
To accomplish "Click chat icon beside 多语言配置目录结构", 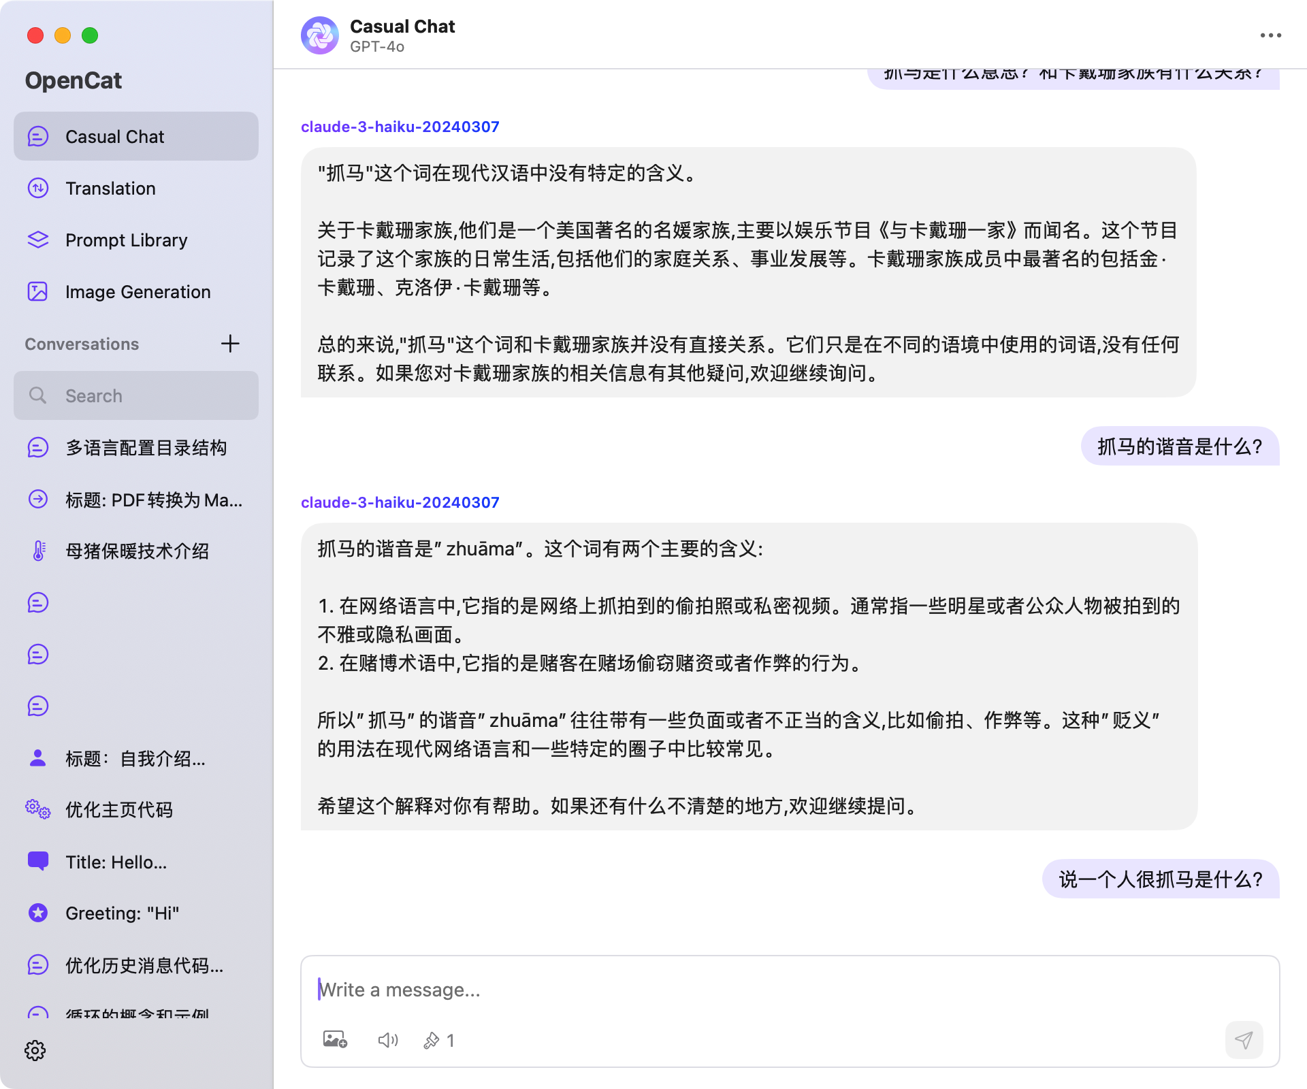I will click(38, 447).
